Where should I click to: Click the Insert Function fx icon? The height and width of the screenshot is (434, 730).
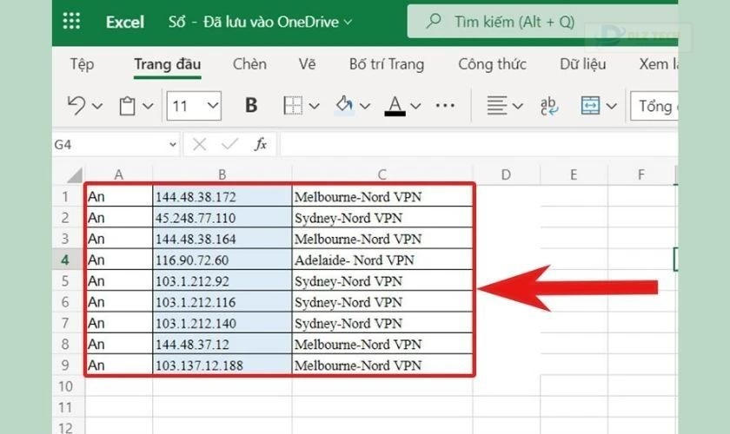[x=261, y=144]
